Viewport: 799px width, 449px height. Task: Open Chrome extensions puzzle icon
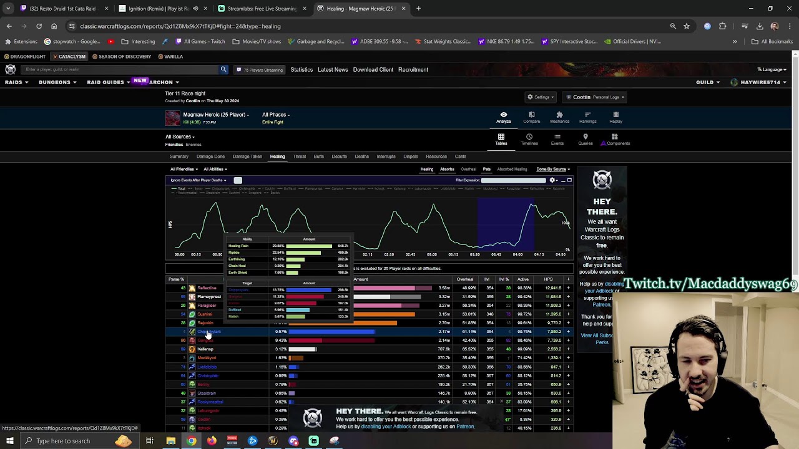[723, 26]
